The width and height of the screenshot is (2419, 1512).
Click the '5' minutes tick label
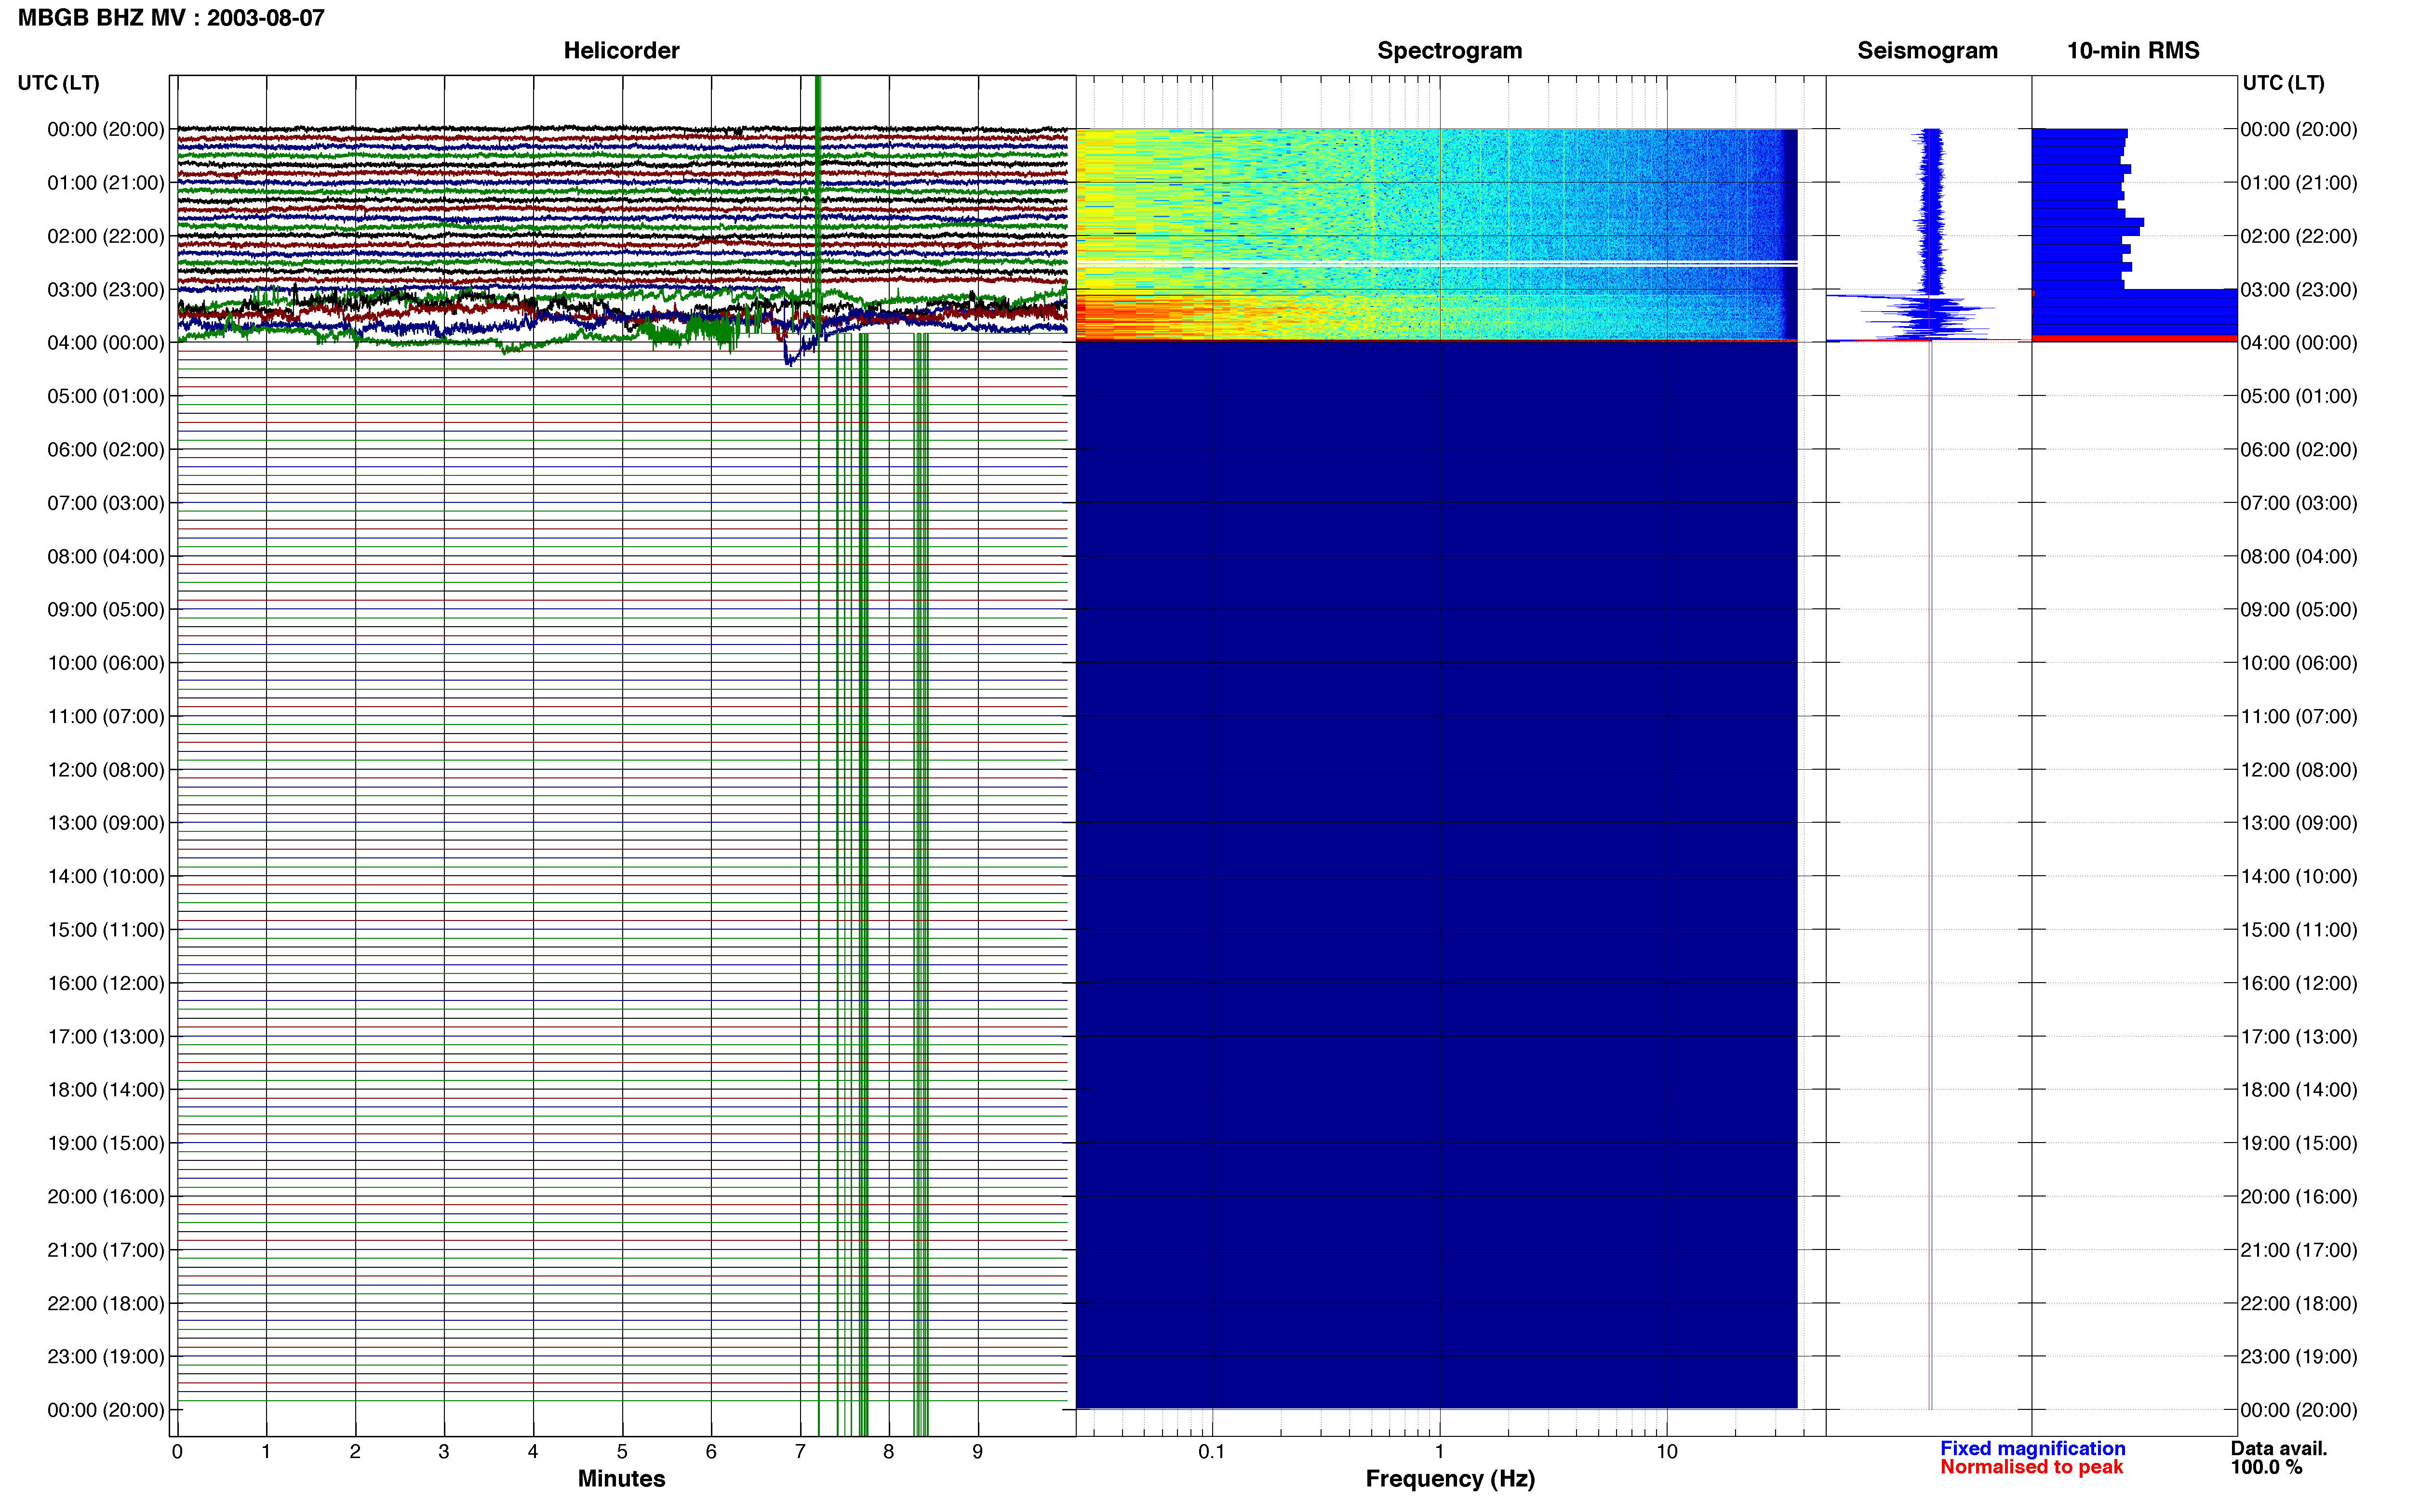pos(622,1451)
